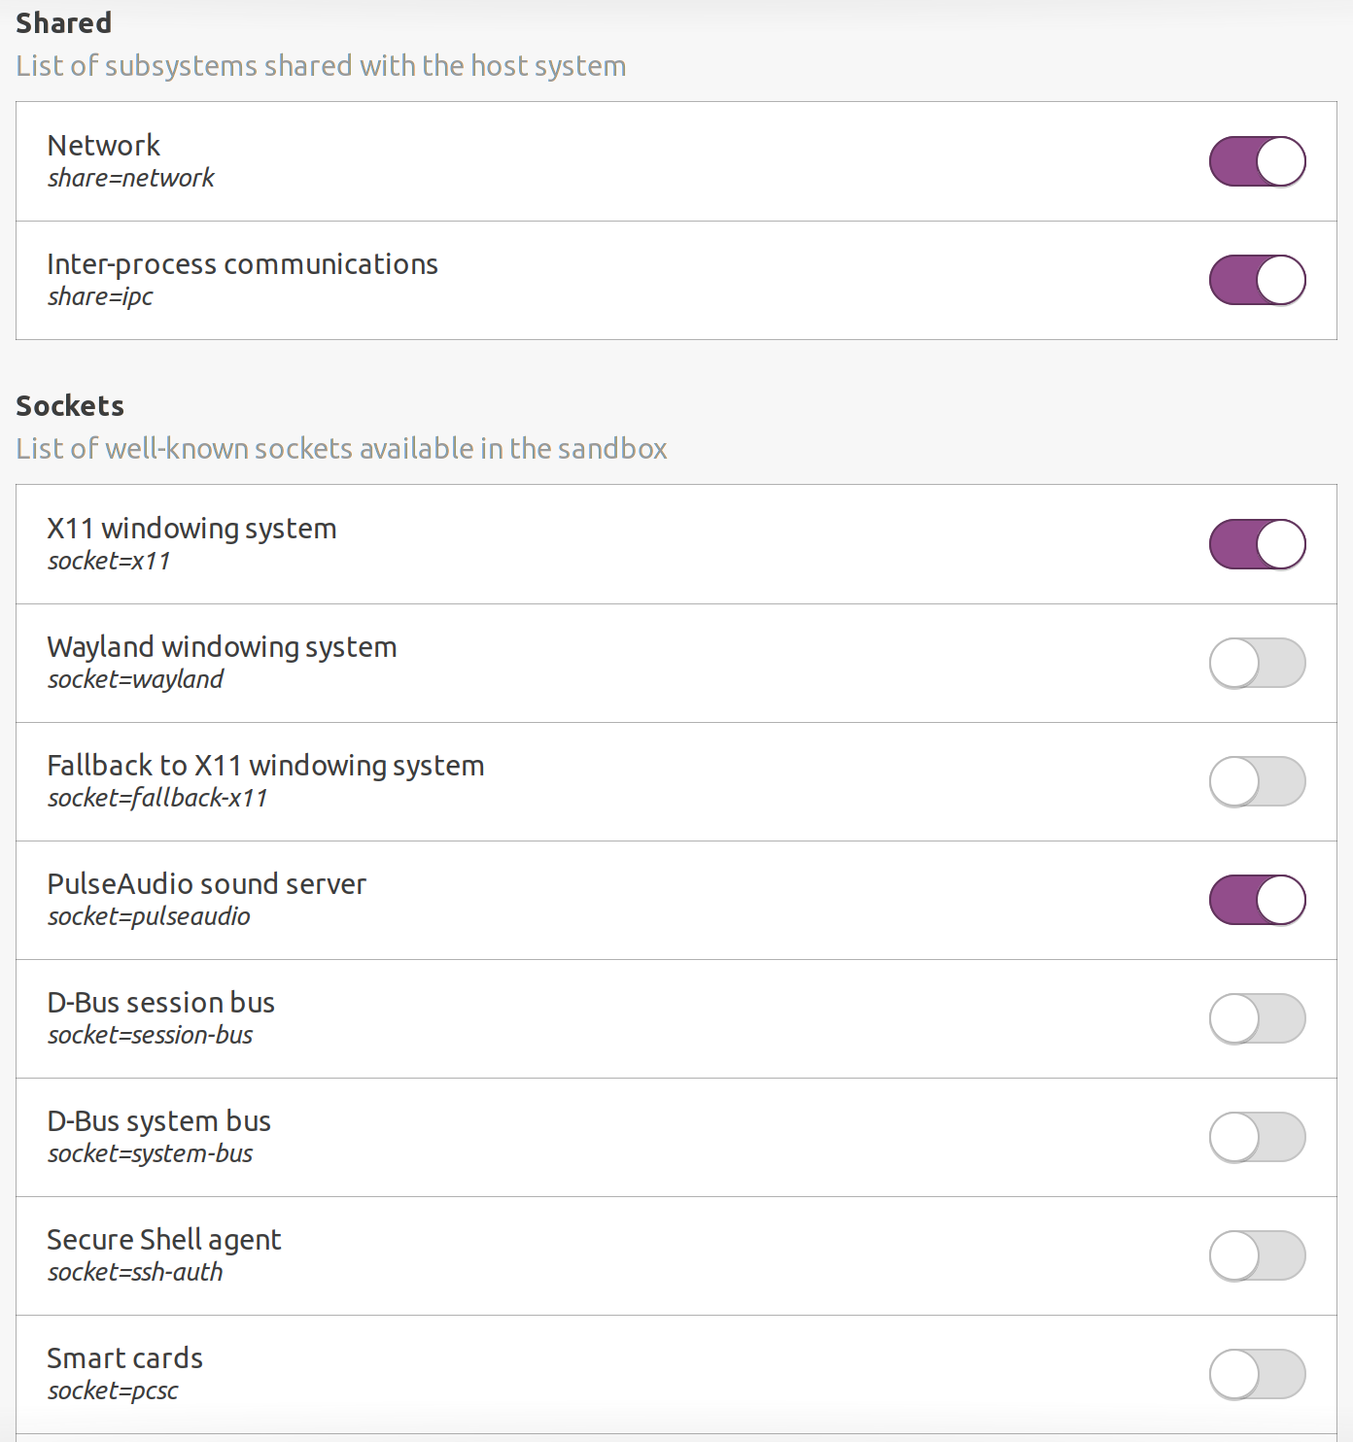Click the Smart cards row label
The height and width of the screenshot is (1442, 1353).
(x=125, y=1358)
